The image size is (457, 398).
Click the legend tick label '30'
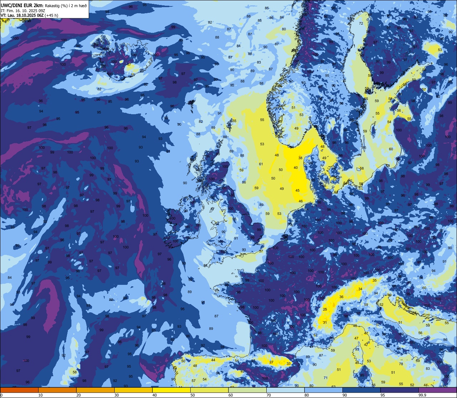pyautogui.click(x=116, y=395)
